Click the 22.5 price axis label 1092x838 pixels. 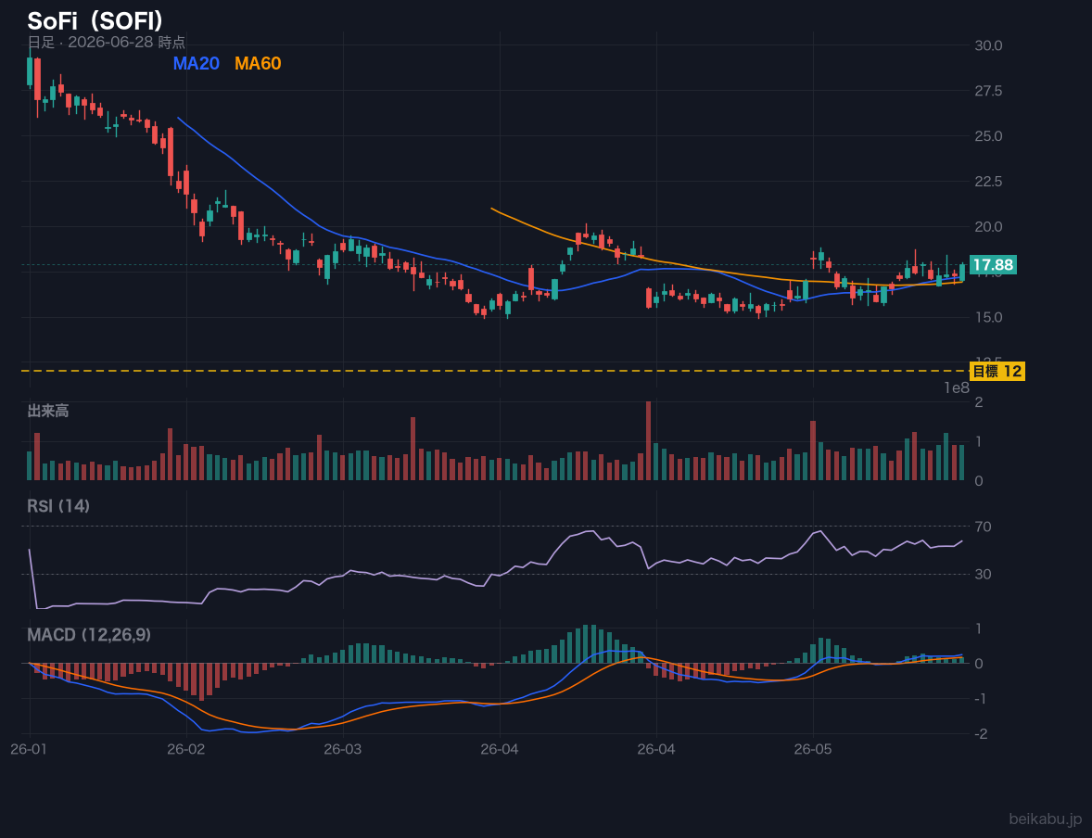coord(988,181)
